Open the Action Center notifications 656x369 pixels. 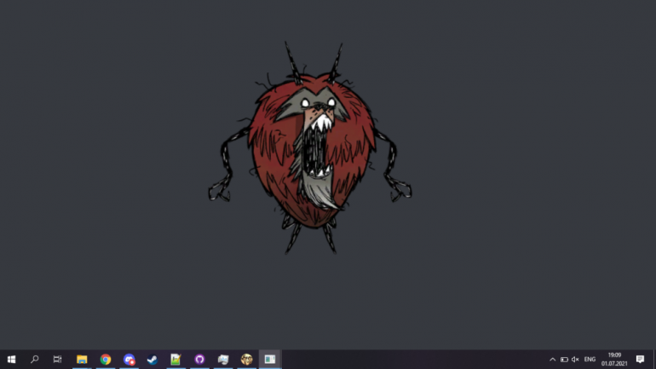point(640,360)
